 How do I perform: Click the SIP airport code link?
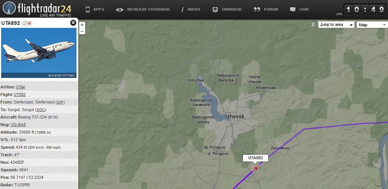pyautogui.click(x=60, y=102)
